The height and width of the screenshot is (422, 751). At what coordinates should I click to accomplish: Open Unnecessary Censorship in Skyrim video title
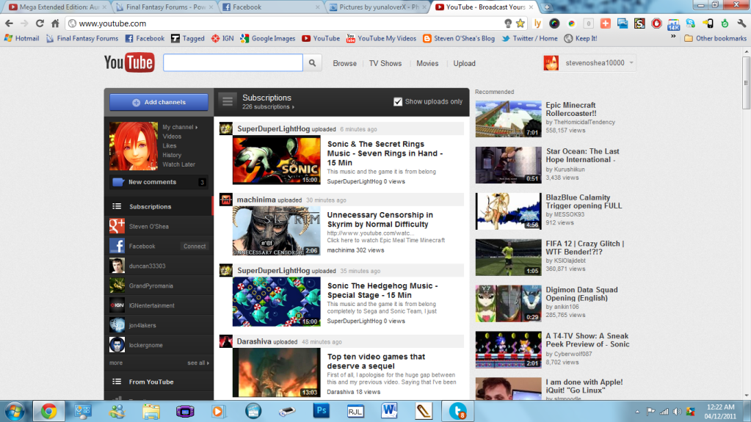tap(380, 219)
